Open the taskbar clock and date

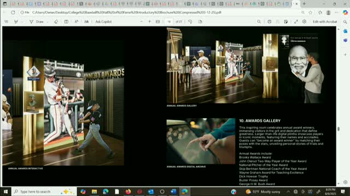click(330, 192)
